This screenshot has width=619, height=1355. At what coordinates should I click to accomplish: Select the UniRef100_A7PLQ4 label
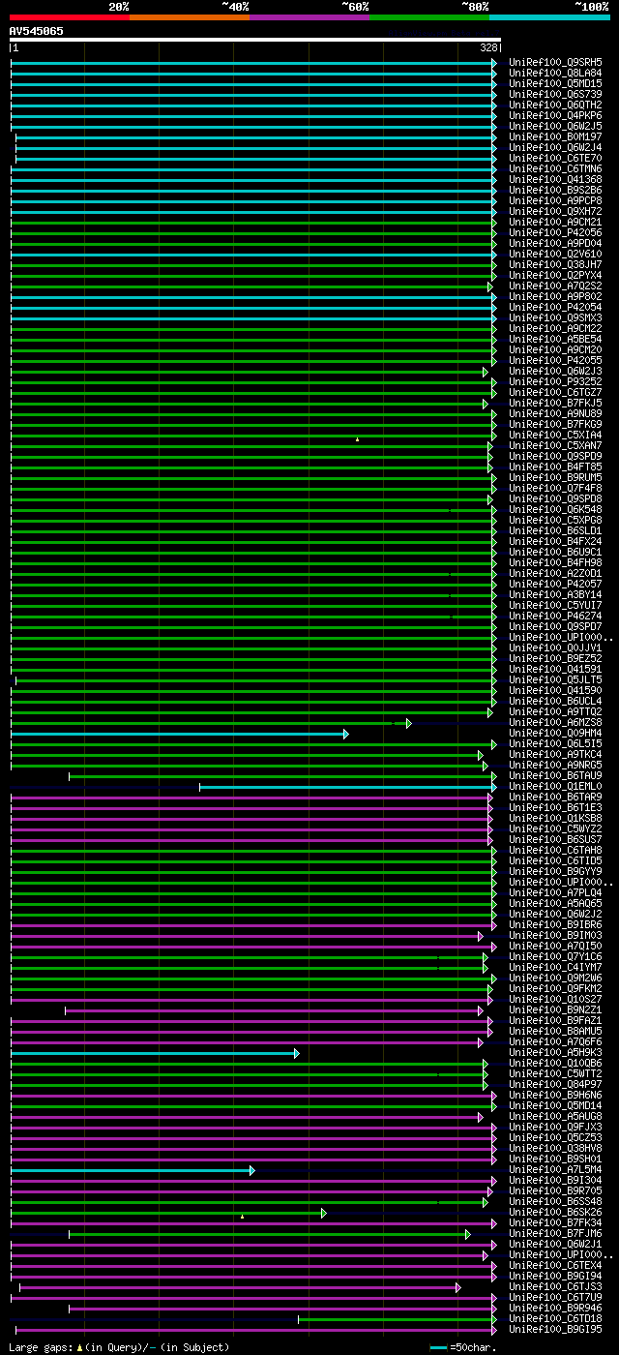point(555,892)
